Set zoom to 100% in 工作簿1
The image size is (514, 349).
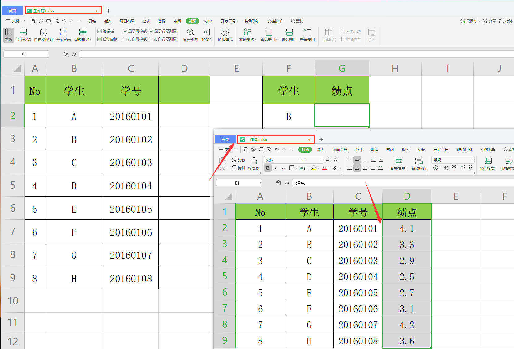(x=206, y=35)
